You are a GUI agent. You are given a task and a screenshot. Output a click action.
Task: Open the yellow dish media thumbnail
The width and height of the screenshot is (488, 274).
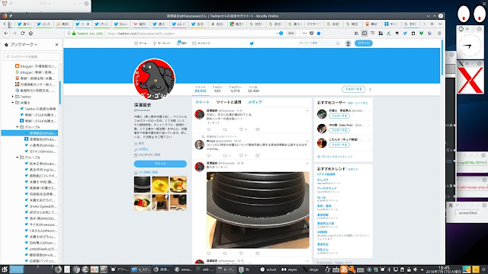(x=160, y=184)
